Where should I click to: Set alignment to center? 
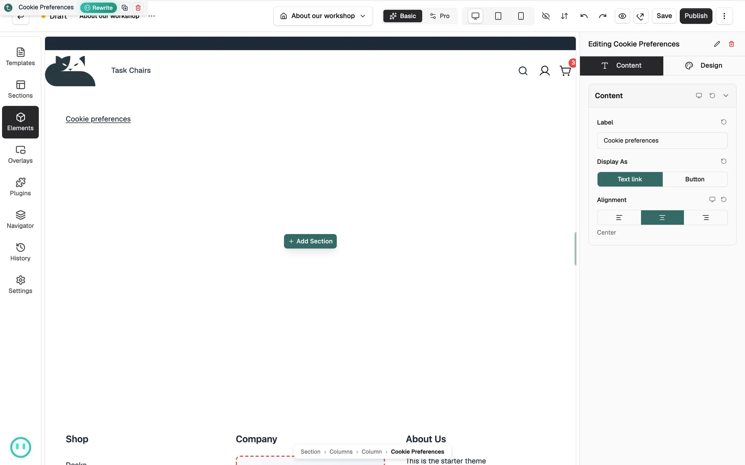pos(662,218)
